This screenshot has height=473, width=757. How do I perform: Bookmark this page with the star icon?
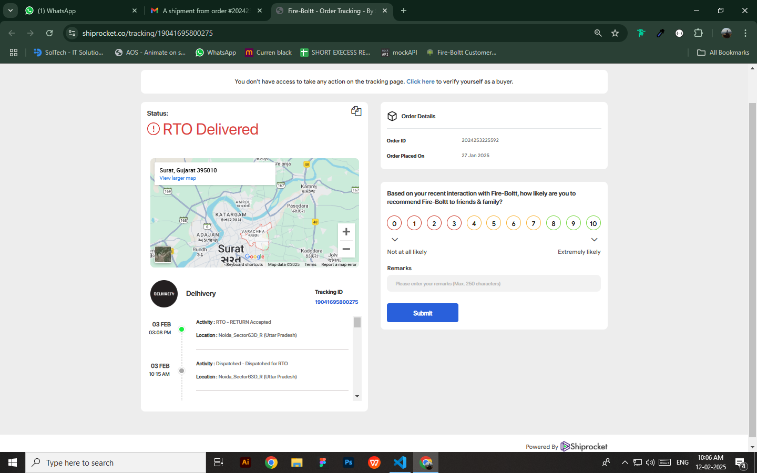click(615, 33)
